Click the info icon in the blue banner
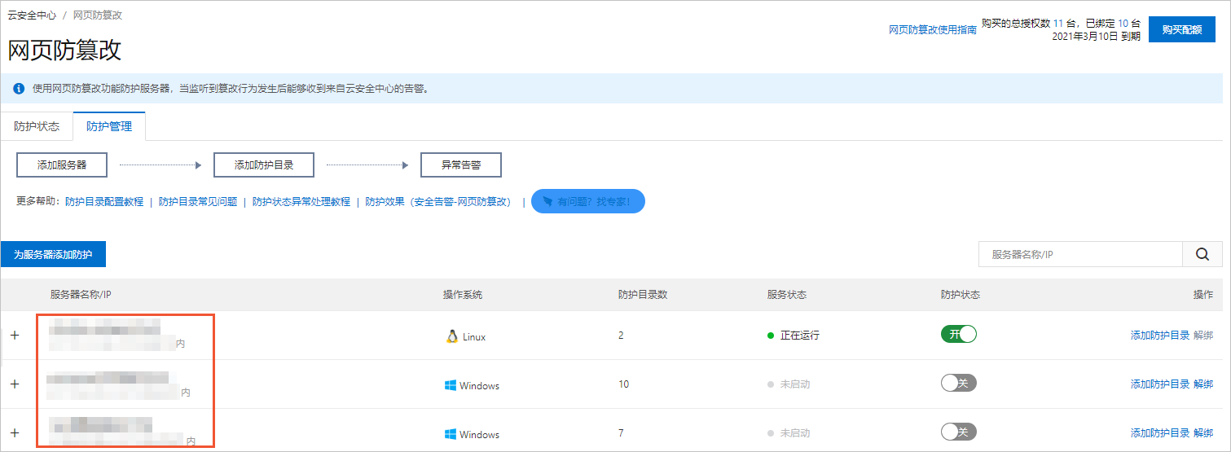 pyautogui.click(x=19, y=88)
